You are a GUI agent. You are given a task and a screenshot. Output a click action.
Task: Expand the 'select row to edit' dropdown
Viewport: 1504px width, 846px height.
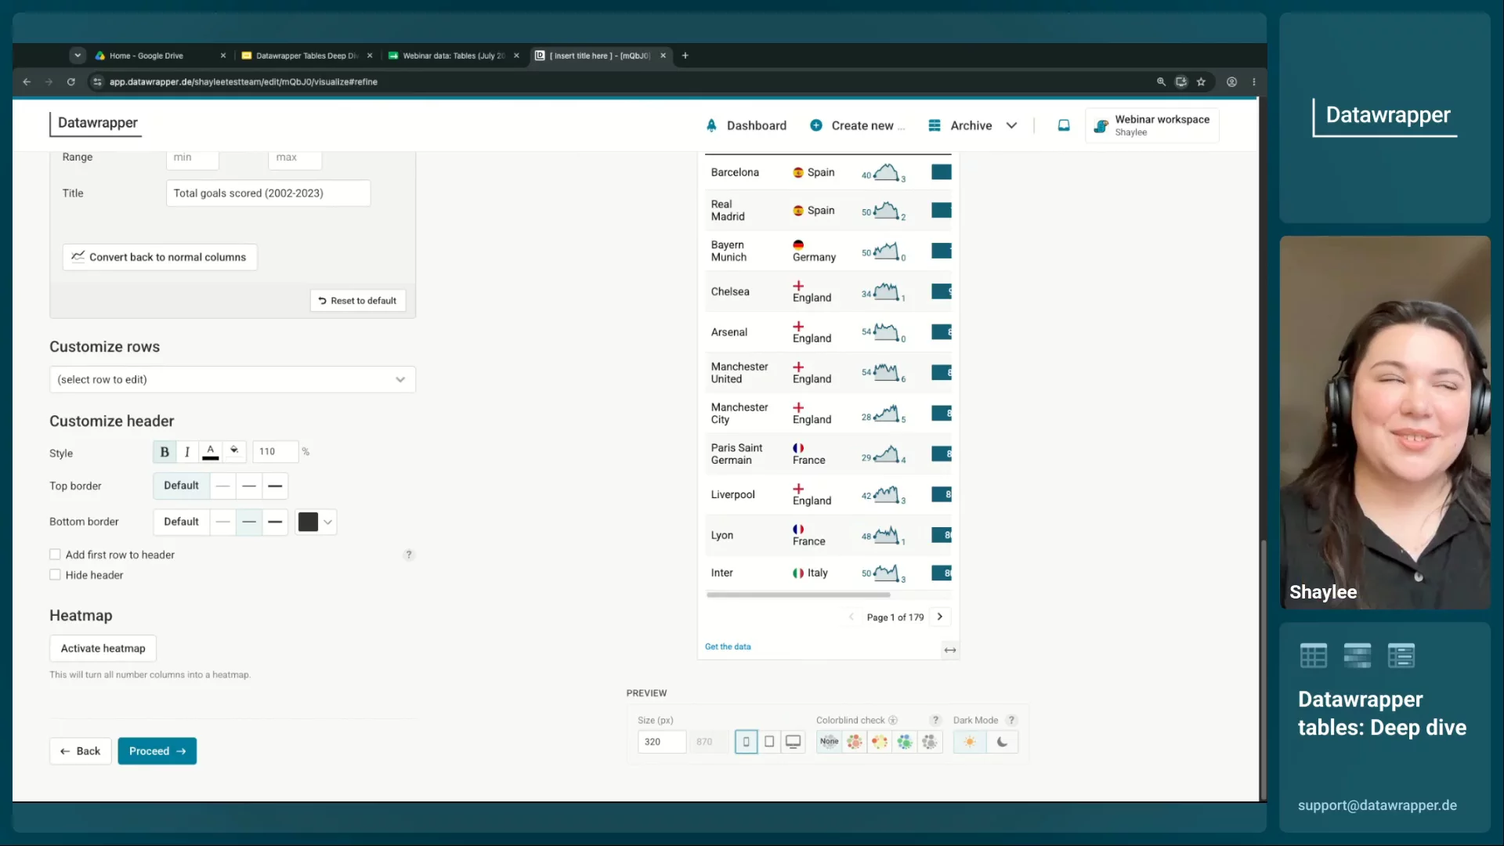(x=233, y=379)
